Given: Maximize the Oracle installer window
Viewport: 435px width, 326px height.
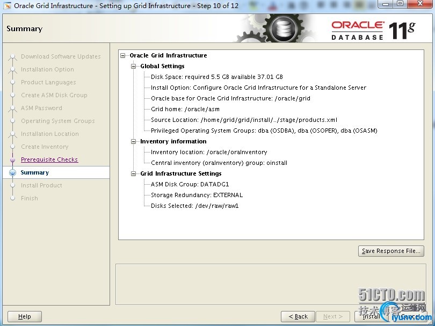Looking at the screenshot, I should [x=400, y=4].
